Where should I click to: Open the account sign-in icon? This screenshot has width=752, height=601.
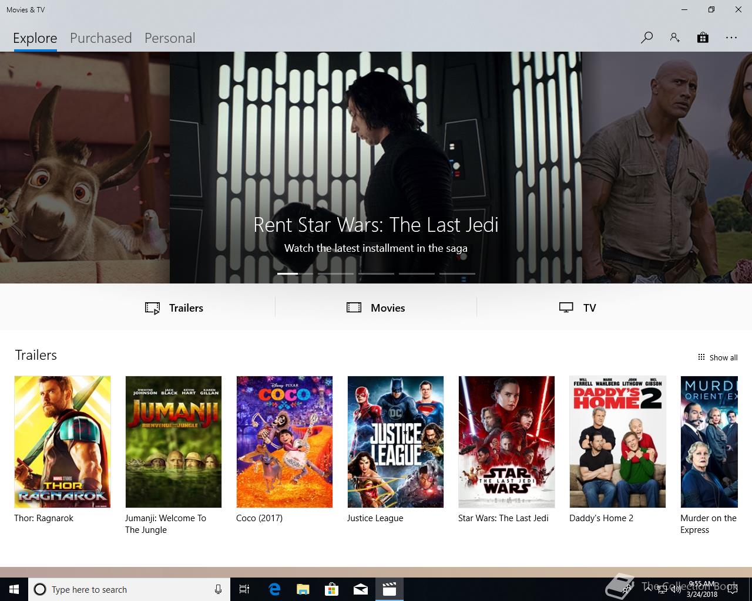coord(674,38)
